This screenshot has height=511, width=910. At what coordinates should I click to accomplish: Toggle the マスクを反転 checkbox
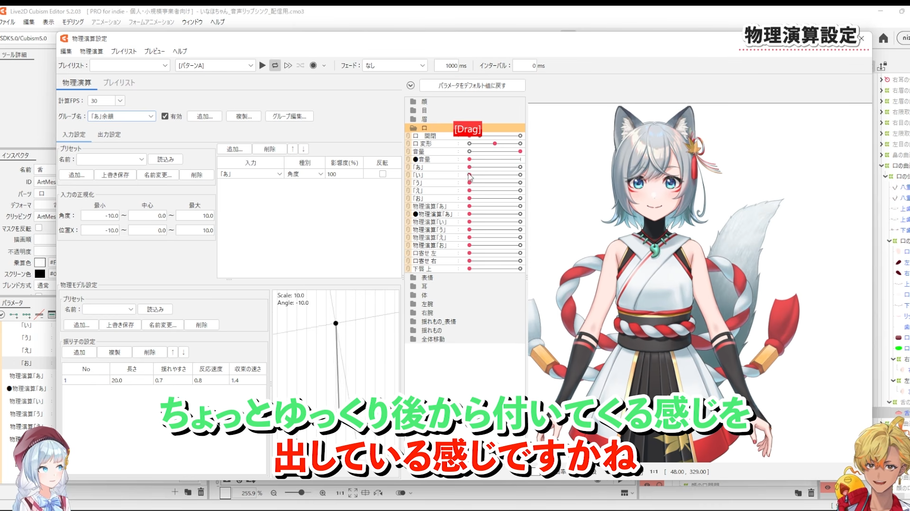click(x=39, y=228)
